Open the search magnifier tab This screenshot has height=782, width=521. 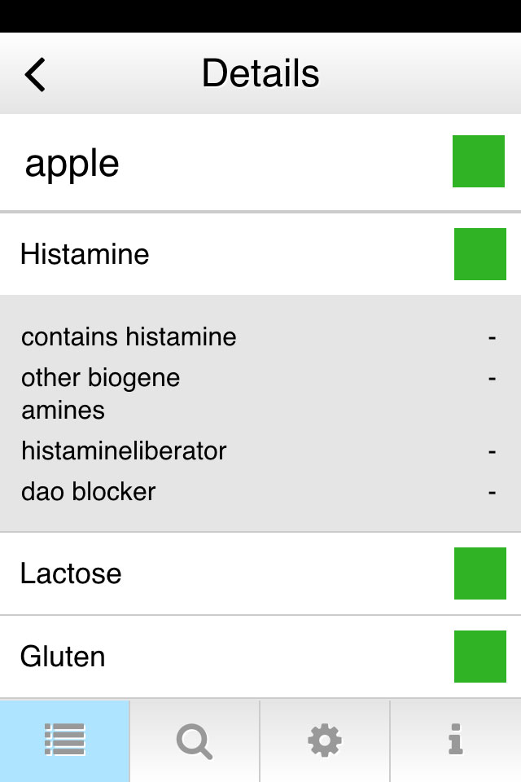[195, 741]
